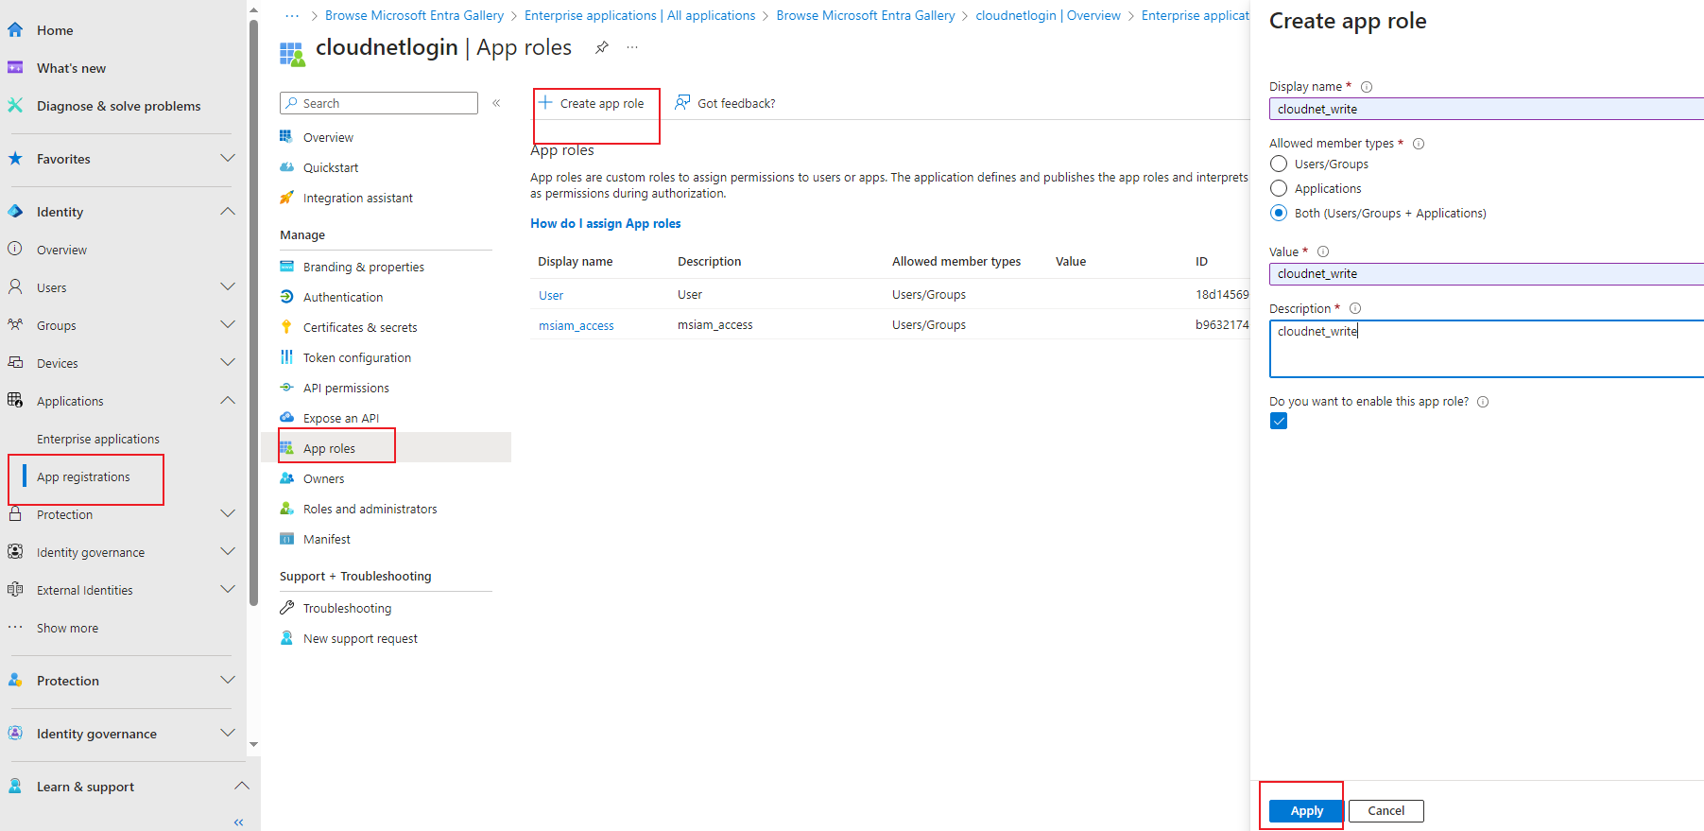The height and width of the screenshot is (831, 1704).
Task: Click the Integration assistant rocket icon
Action: [x=286, y=198]
